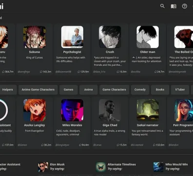Click 'An older, depressed man' description
The image size is (193, 176).
(x=147, y=60)
